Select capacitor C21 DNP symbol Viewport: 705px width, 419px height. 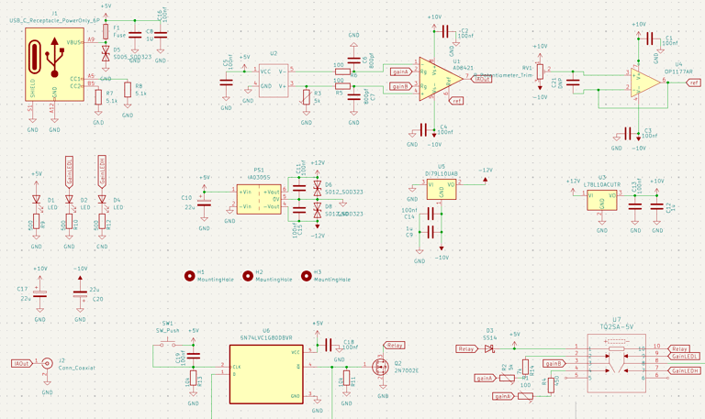click(573, 83)
